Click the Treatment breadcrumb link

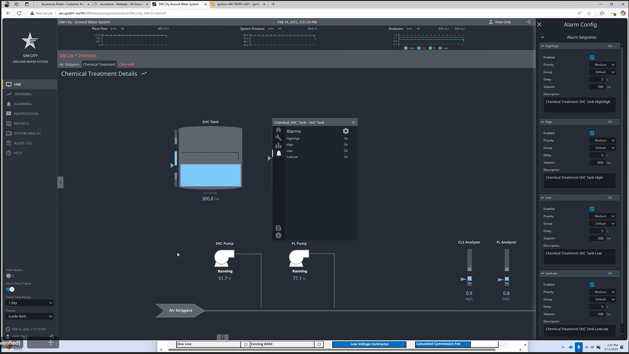(x=87, y=55)
